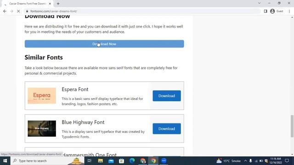Open the Blue Highway preview thumbnail
294x165 pixels.
point(42,128)
